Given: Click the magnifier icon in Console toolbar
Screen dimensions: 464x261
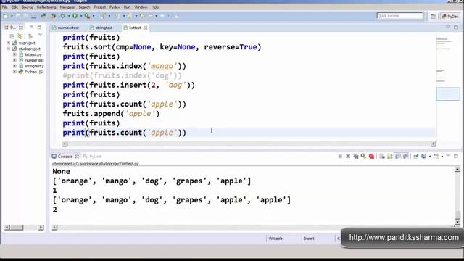Looking at the screenshot, I should (363, 157).
